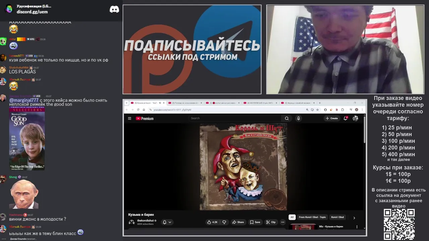The image size is (429, 241).
Task: Toggle the channel notification bell subscription button
Action: tap(167, 222)
